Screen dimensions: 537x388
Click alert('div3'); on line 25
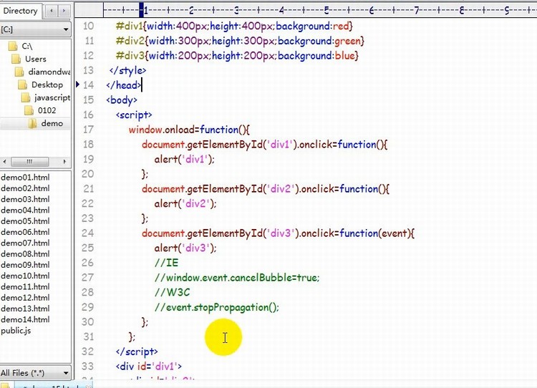click(185, 248)
